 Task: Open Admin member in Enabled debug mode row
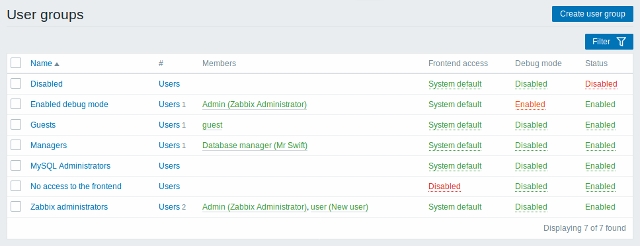tap(255, 104)
